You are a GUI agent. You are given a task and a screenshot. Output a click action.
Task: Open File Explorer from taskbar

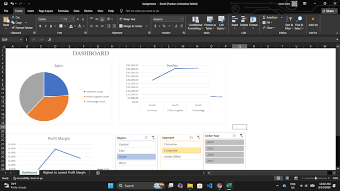pyautogui.click(x=190, y=186)
